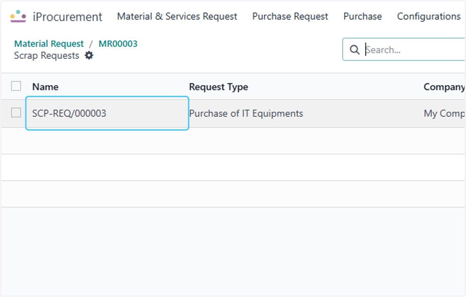The image size is (466, 297).
Task: Click the iProcurement app logo icon
Action: point(18,16)
